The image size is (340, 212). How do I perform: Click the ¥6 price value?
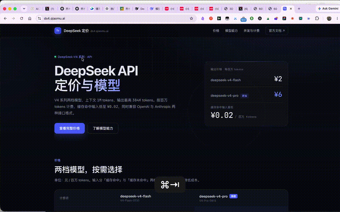278,95
